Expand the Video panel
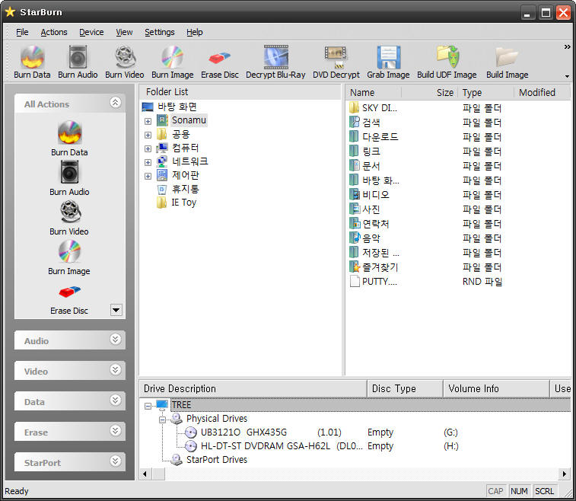Viewport: 576px width, 501px height. (x=116, y=370)
